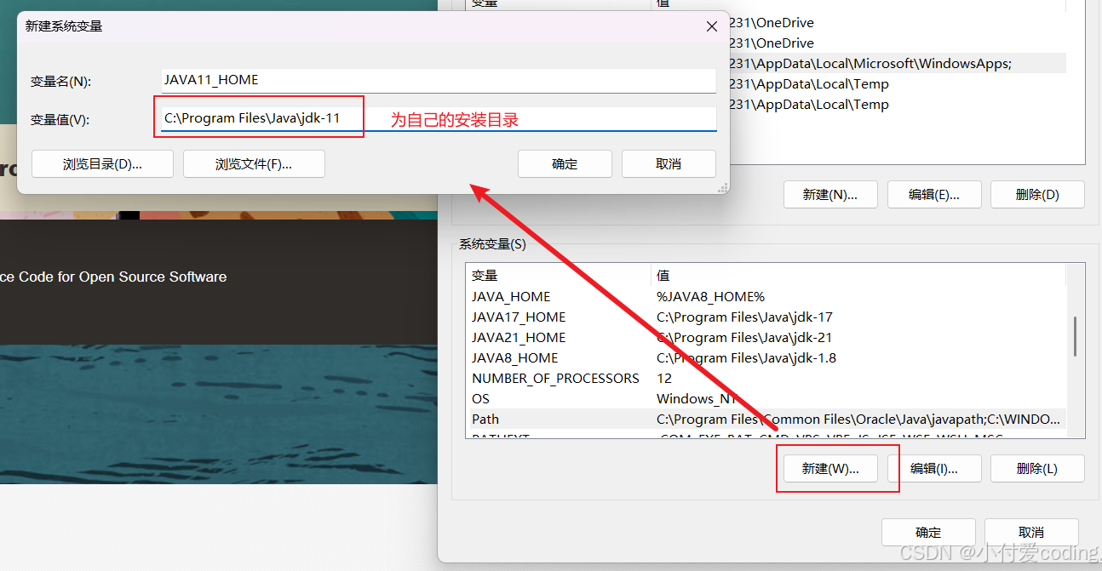Confirm environment variables window with 确定

(928, 533)
